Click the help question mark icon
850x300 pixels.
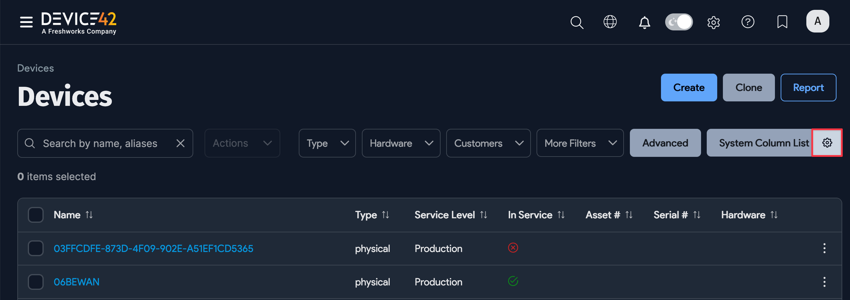[748, 22]
